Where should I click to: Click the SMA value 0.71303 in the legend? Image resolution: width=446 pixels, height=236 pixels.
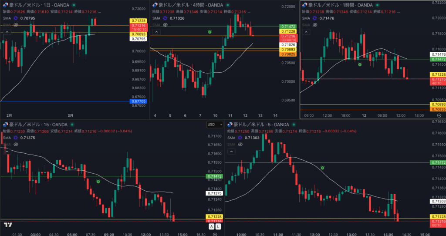pyautogui.click(x=252, y=138)
